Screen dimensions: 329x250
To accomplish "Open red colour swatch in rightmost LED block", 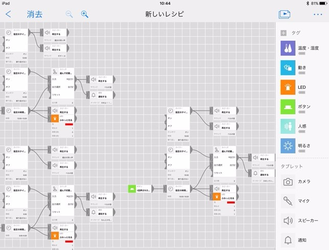I will point(231,203).
